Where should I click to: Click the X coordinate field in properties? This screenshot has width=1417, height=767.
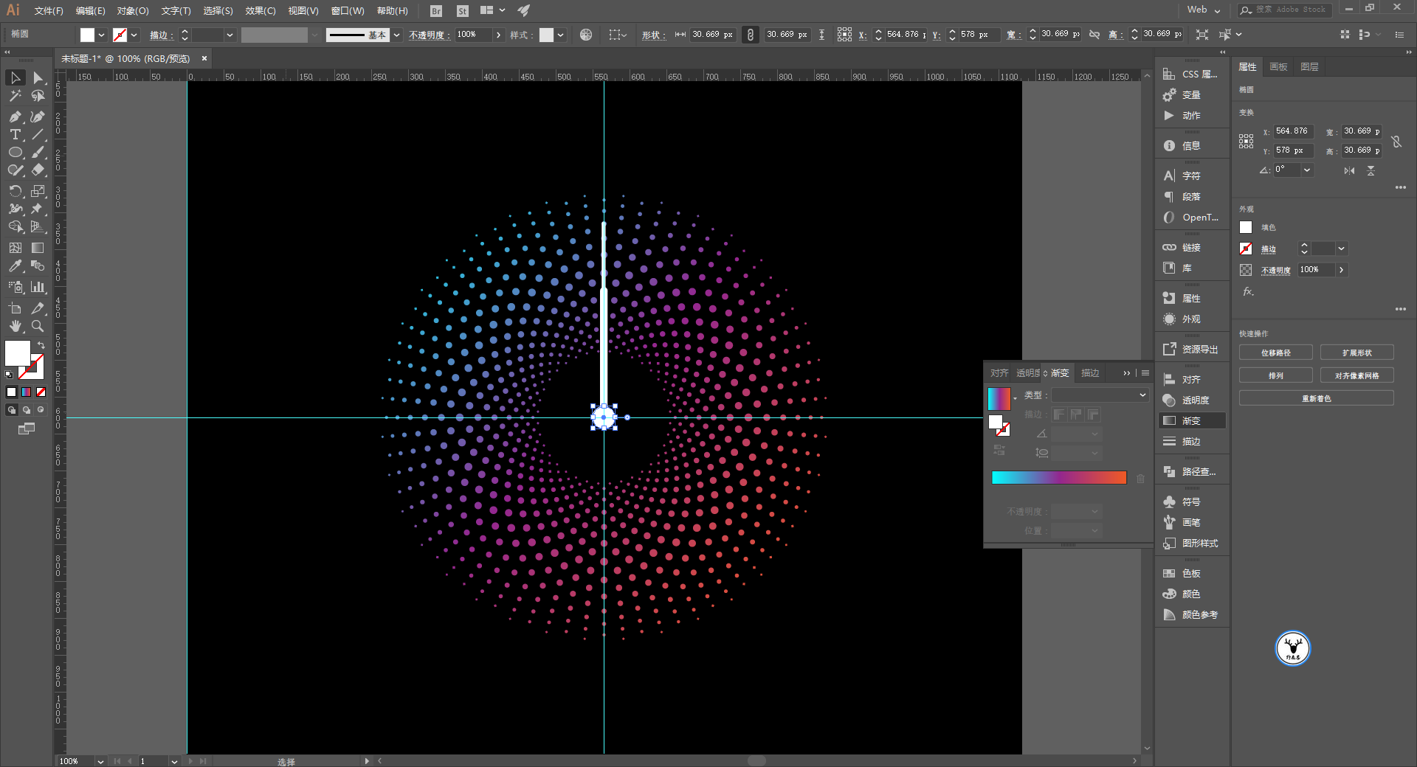click(x=1292, y=131)
